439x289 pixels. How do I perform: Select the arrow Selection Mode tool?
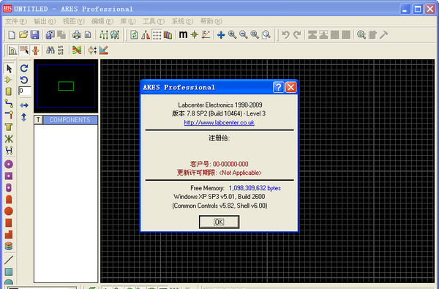tap(9, 69)
